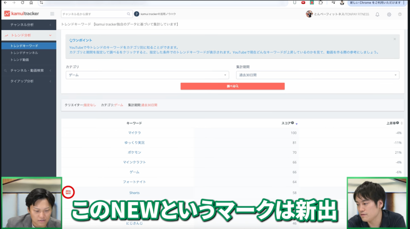
Task: Click the red 調べる button
Action: [233, 86]
